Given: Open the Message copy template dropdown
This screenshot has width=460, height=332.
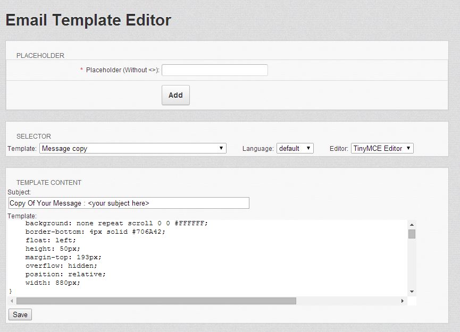Looking at the screenshot, I should click(133, 148).
